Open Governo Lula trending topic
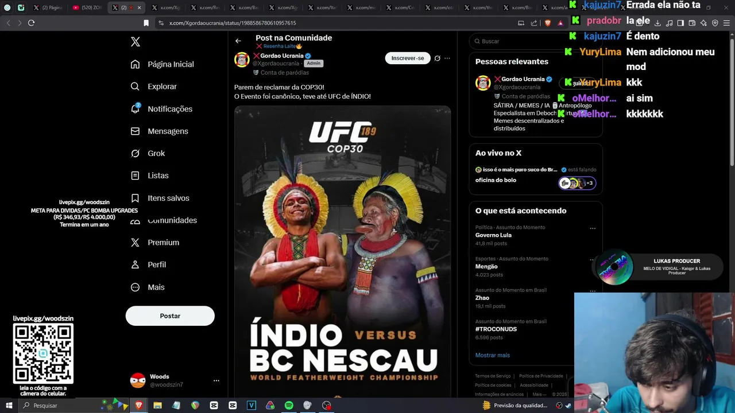 493,235
